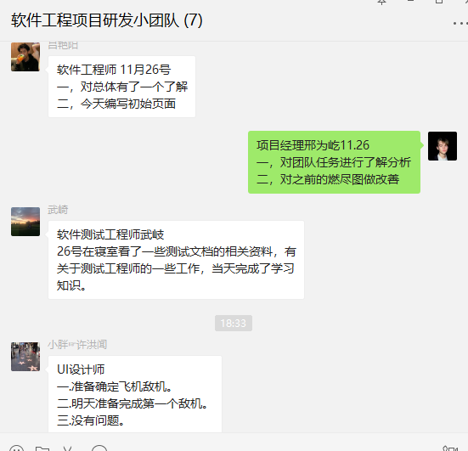Screen dimensions: 468x451
Task: Click the send file folder icon
Action: 42,448
